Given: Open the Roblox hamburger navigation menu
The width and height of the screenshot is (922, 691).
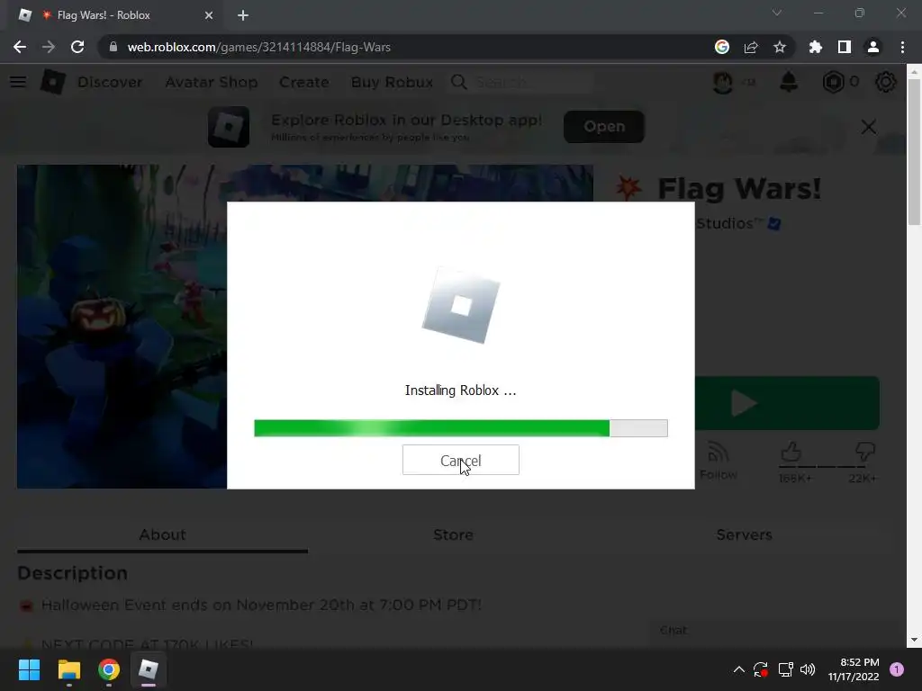Looking at the screenshot, I should pyautogui.click(x=18, y=82).
